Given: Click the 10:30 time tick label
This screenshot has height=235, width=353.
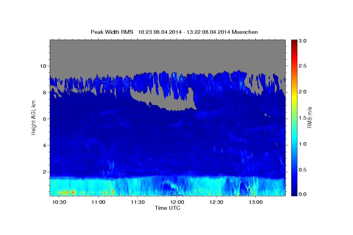Looking at the screenshot, I should [59, 202].
